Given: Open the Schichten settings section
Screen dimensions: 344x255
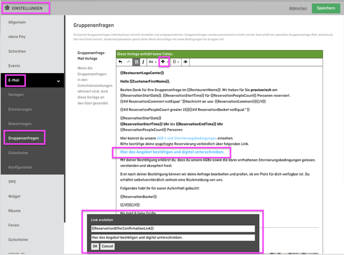Looking at the screenshot, I should (17, 51).
